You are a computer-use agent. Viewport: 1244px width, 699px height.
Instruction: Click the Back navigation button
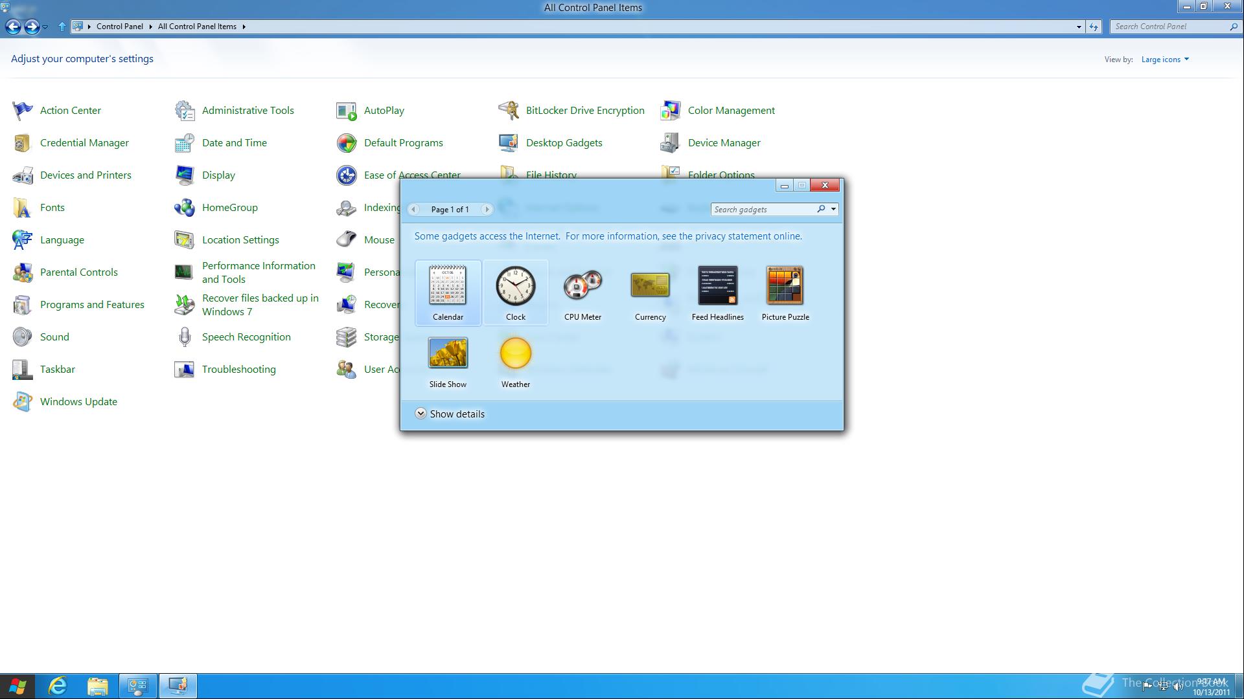click(13, 27)
